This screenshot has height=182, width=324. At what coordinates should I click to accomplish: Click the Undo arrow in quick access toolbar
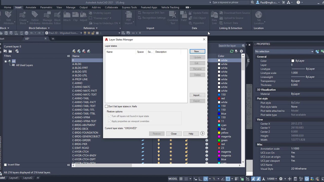32,33
